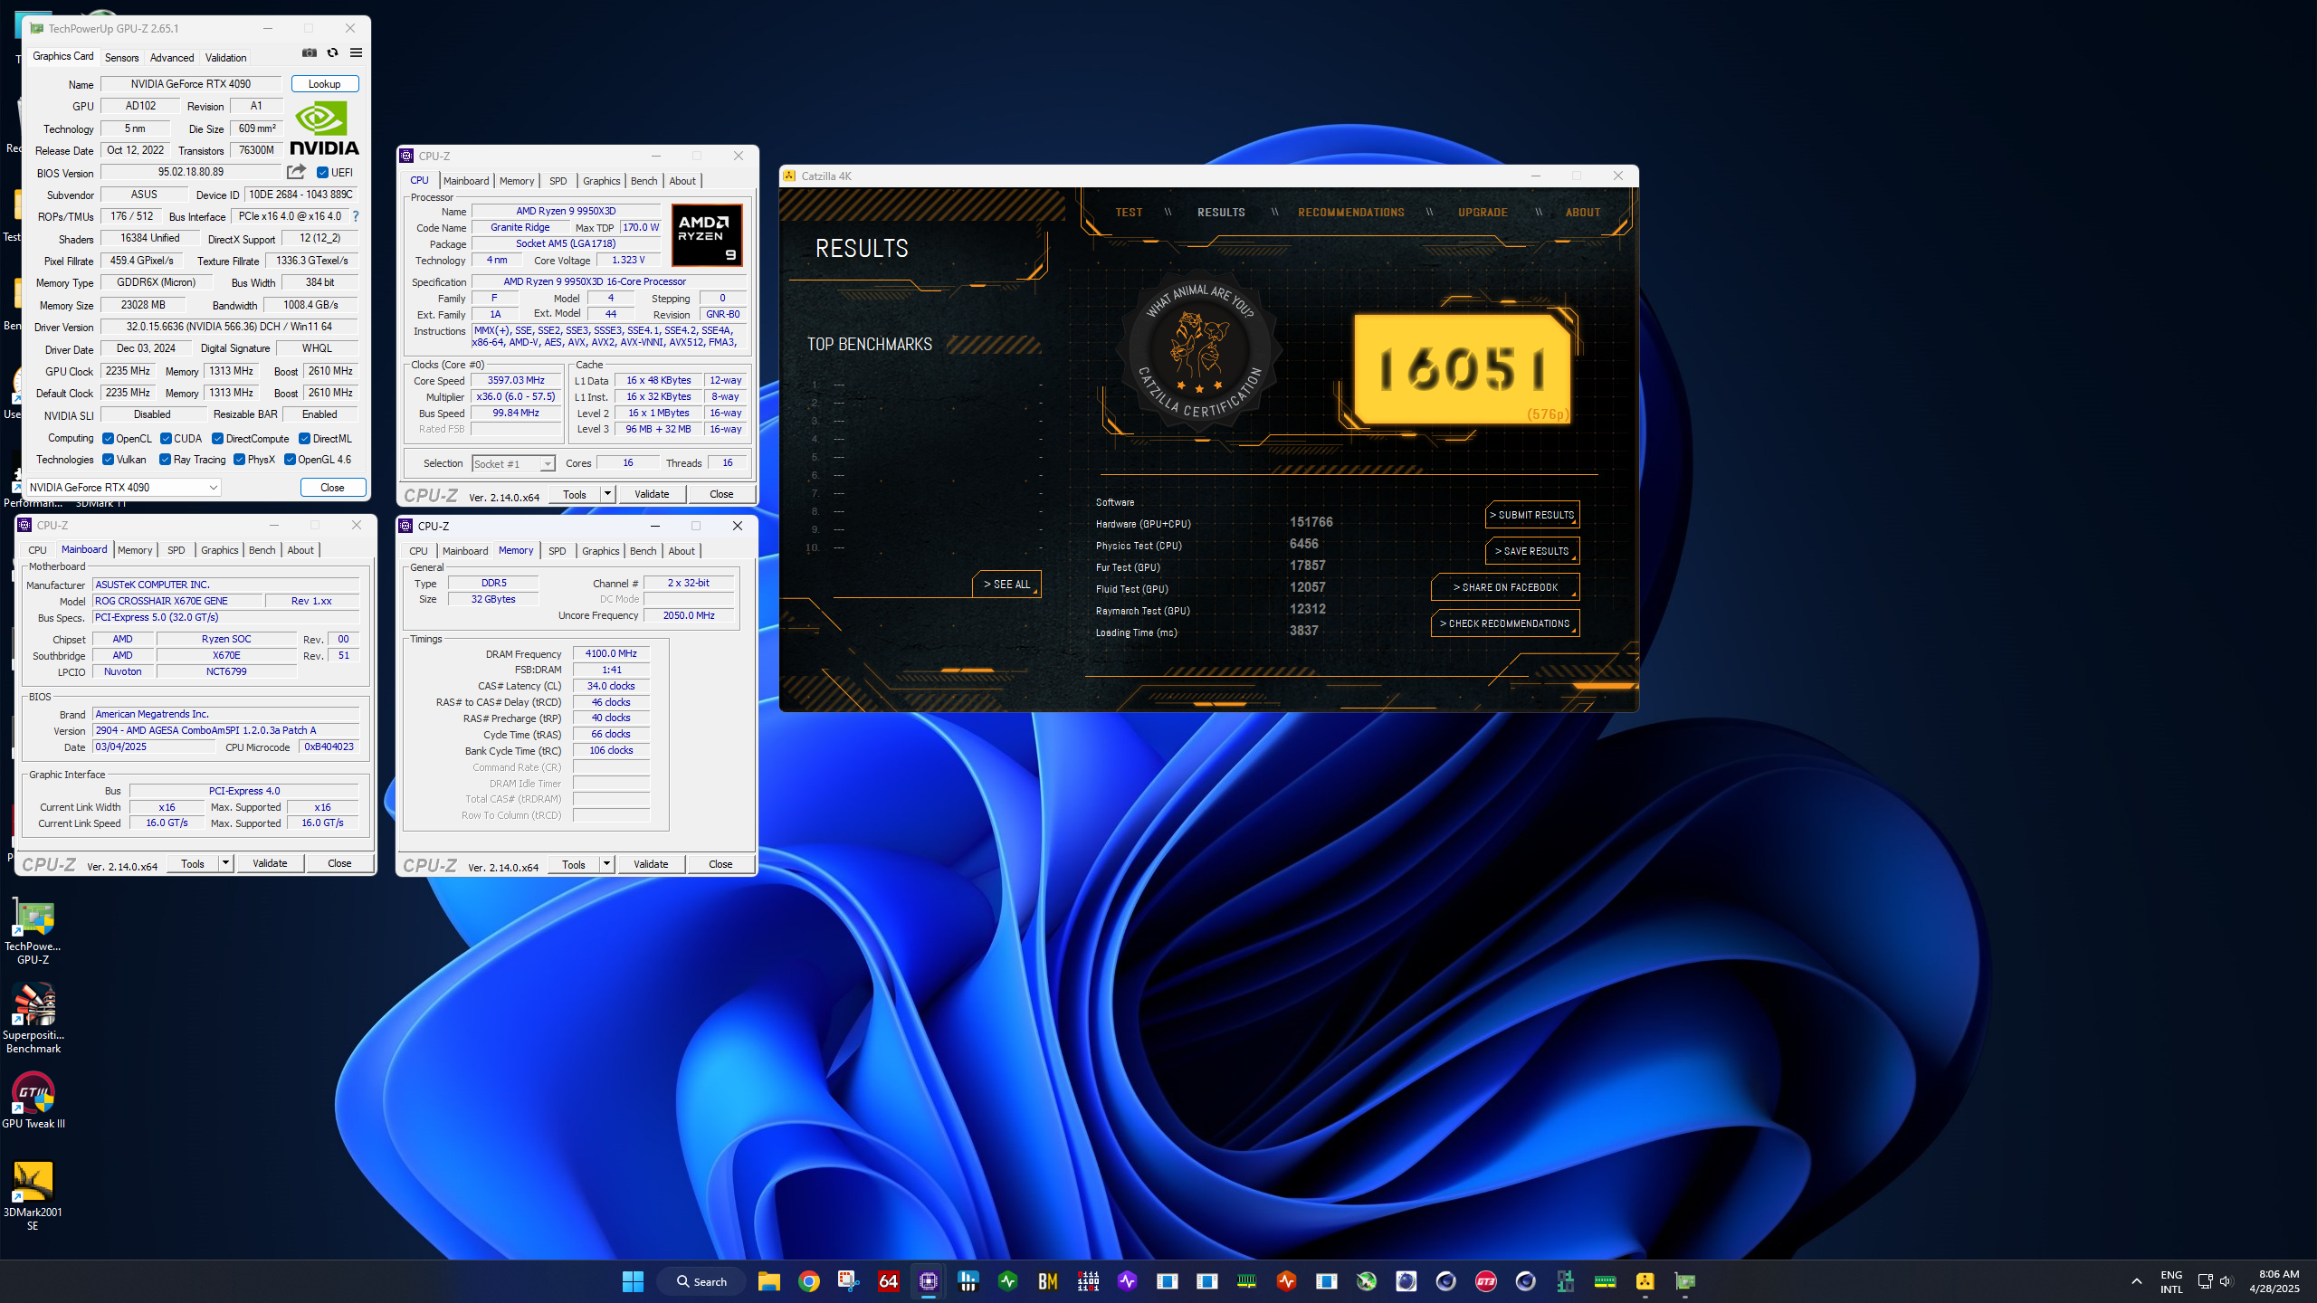This screenshot has height=1303, width=2317.
Task: Click the ENG INTL language indicator
Action: [x=2171, y=1281]
